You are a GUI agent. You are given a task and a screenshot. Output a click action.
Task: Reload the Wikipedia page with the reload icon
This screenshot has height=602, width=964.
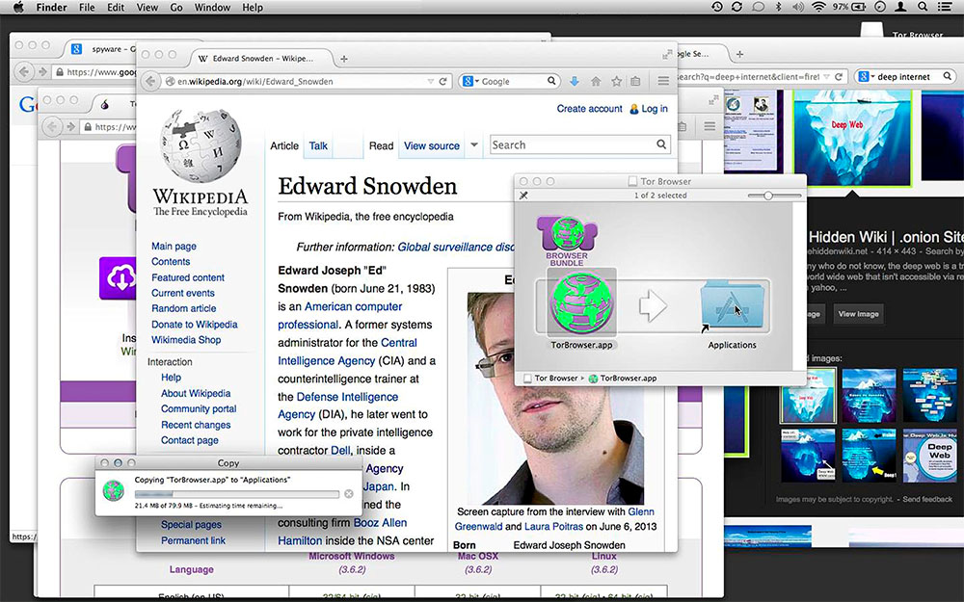pos(442,81)
